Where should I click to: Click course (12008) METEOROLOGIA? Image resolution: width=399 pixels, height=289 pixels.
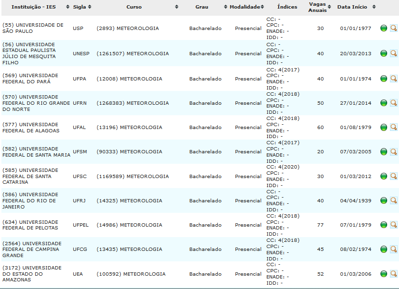tap(129, 79)
